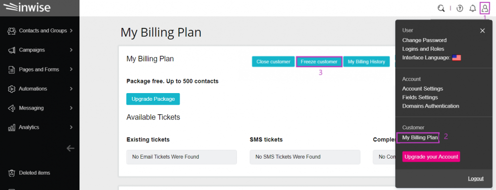Select My Billing Plan in user menu
Viewport: 496px width, 190px height.
tap(420, 138)
